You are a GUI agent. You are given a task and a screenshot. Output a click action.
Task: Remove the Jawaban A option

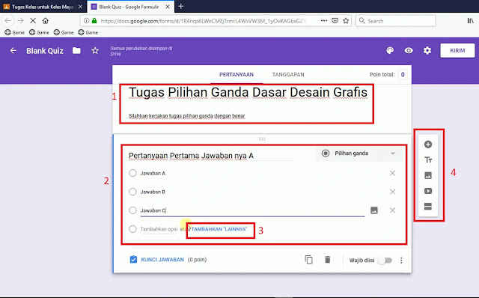[x=392, y=173]
